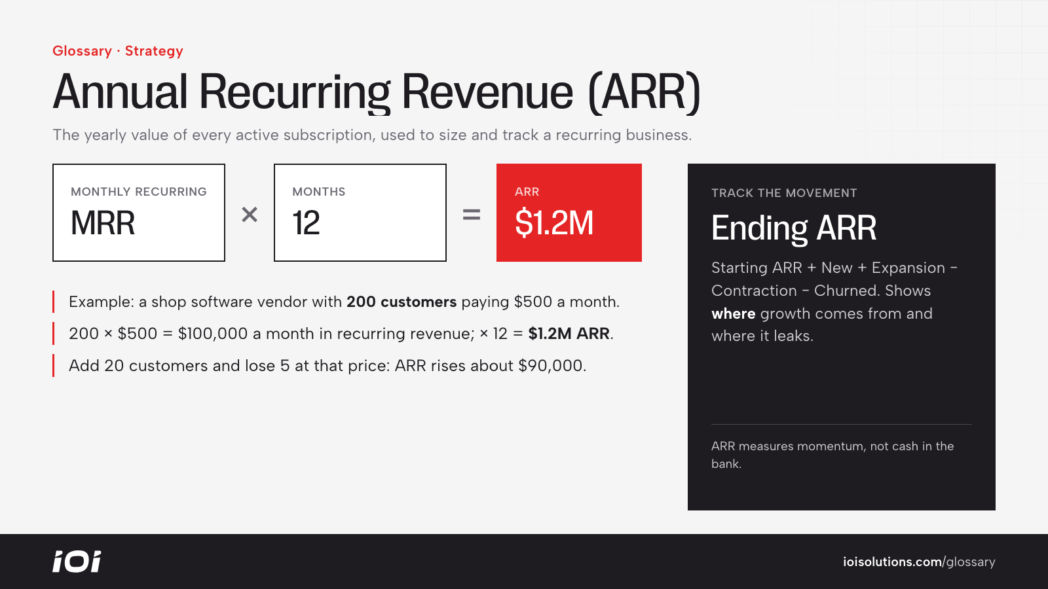Click the iOi logo in the footer

77,562
